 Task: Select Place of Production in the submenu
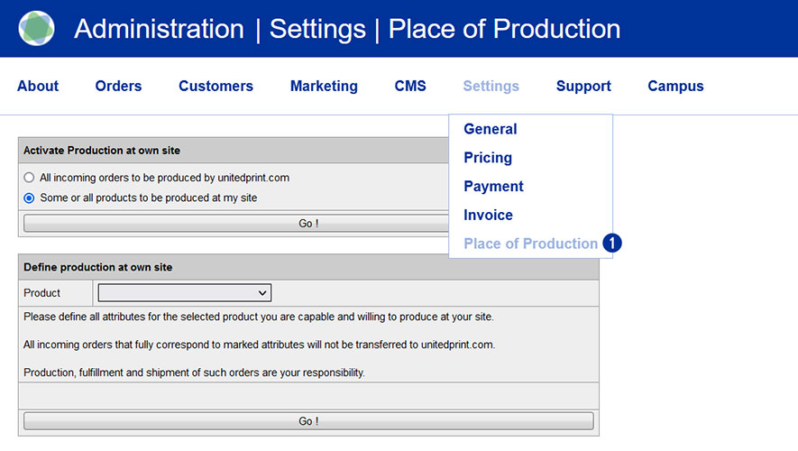click(530, 244)
